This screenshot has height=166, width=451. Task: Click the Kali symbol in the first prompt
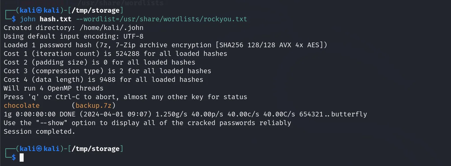click(x=40, y=10)
